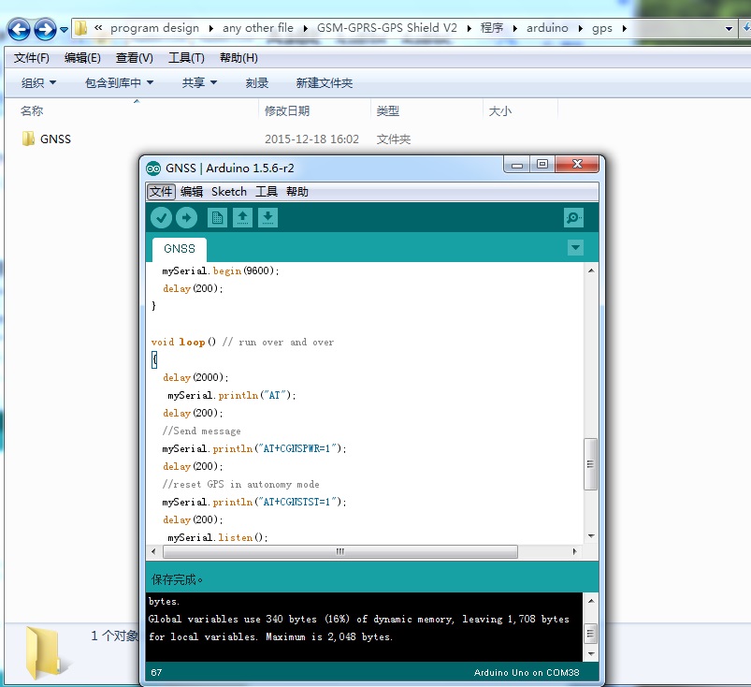This screenshot has height=687, width=751.
Task: Open the 组织 dropdown
Action: (38, 83)
